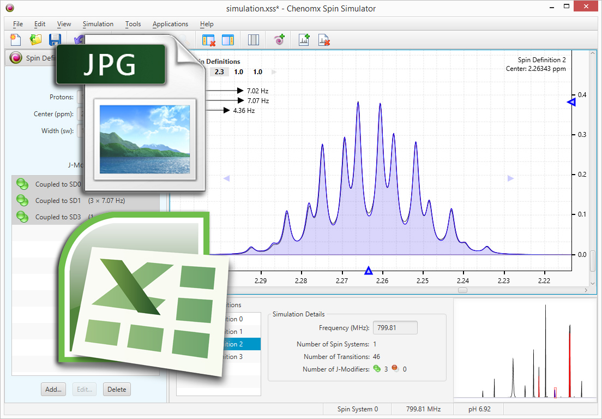Image resolution: width=602 pixels, height=419 pixels.
Task: Click the blue center marker below the spectrum
Action: (x=369, y=271)
